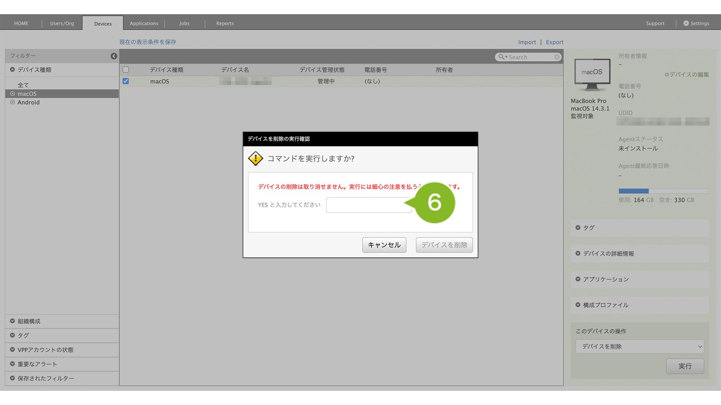Click the Android filter bullet icon
This screenshot has width=721, height=405.
point(13,102)
